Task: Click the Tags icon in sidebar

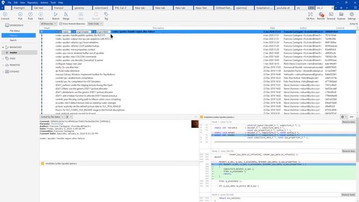Action: tap(7, 58)
